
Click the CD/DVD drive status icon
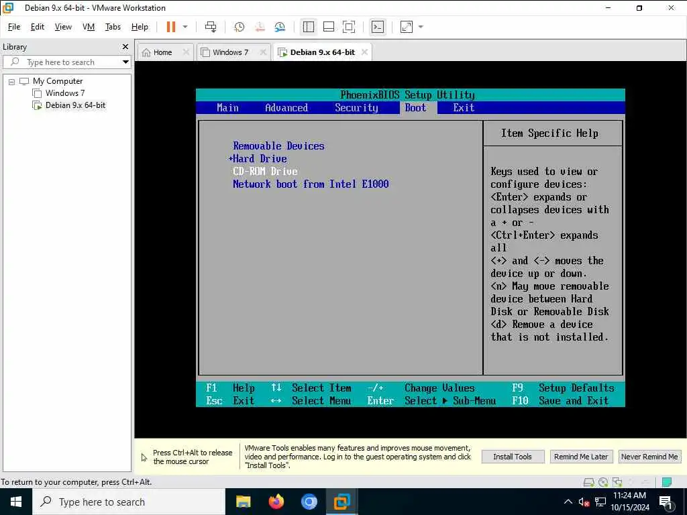pyautogui.click(x=603, y=482)
